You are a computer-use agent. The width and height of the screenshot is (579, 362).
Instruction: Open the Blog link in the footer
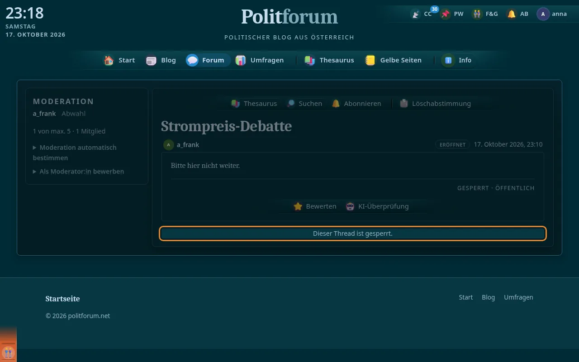pyautogui.click(x=489, y=297)
